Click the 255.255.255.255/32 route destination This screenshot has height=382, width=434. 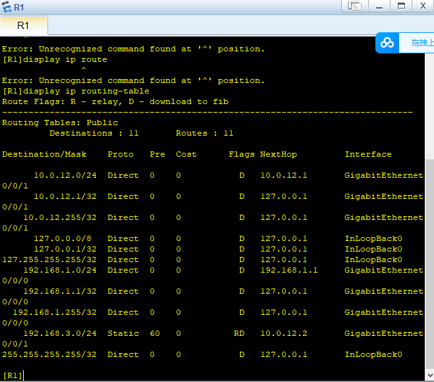(49, 354)
